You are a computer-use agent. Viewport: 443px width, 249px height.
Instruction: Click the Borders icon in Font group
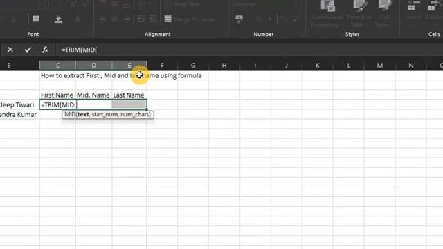tap(36, 19)
